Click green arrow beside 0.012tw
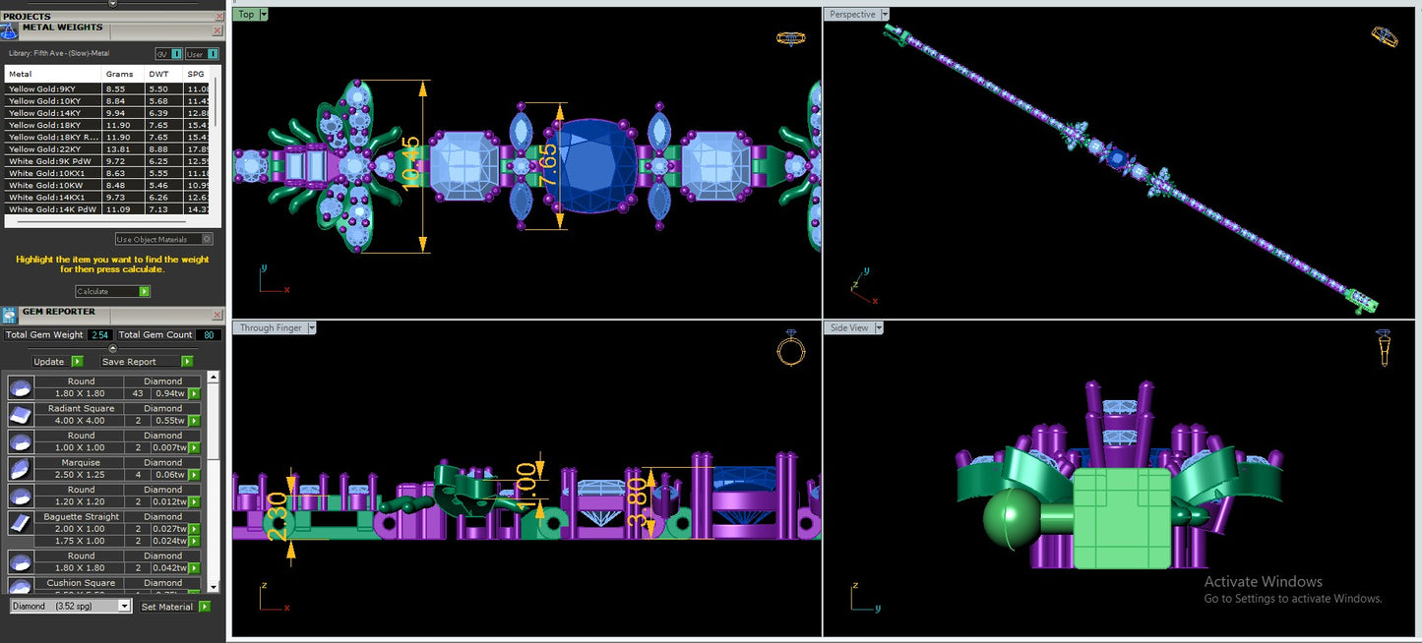 point(195,501)
